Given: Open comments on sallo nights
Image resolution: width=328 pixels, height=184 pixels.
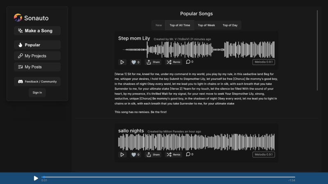Looking at the screenshot, I should (x=189, y=154).
